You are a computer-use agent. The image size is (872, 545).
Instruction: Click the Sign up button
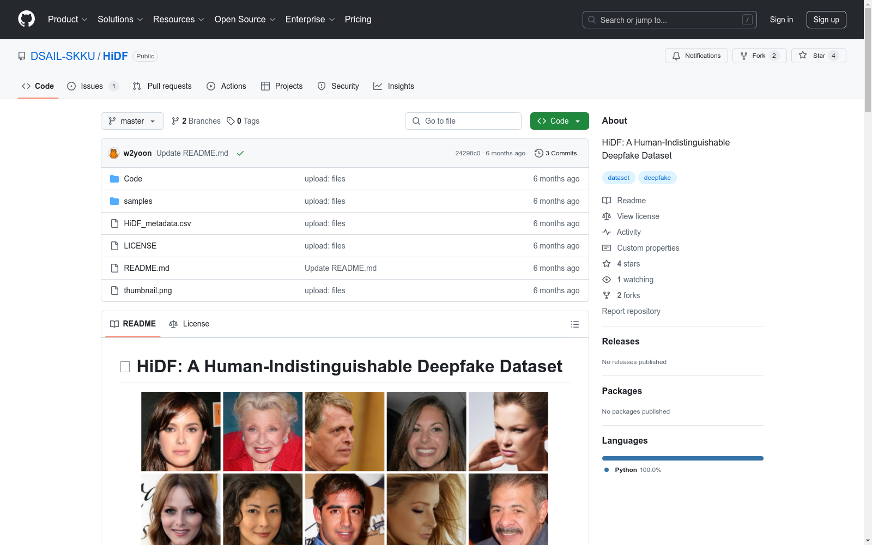[826, 20]
